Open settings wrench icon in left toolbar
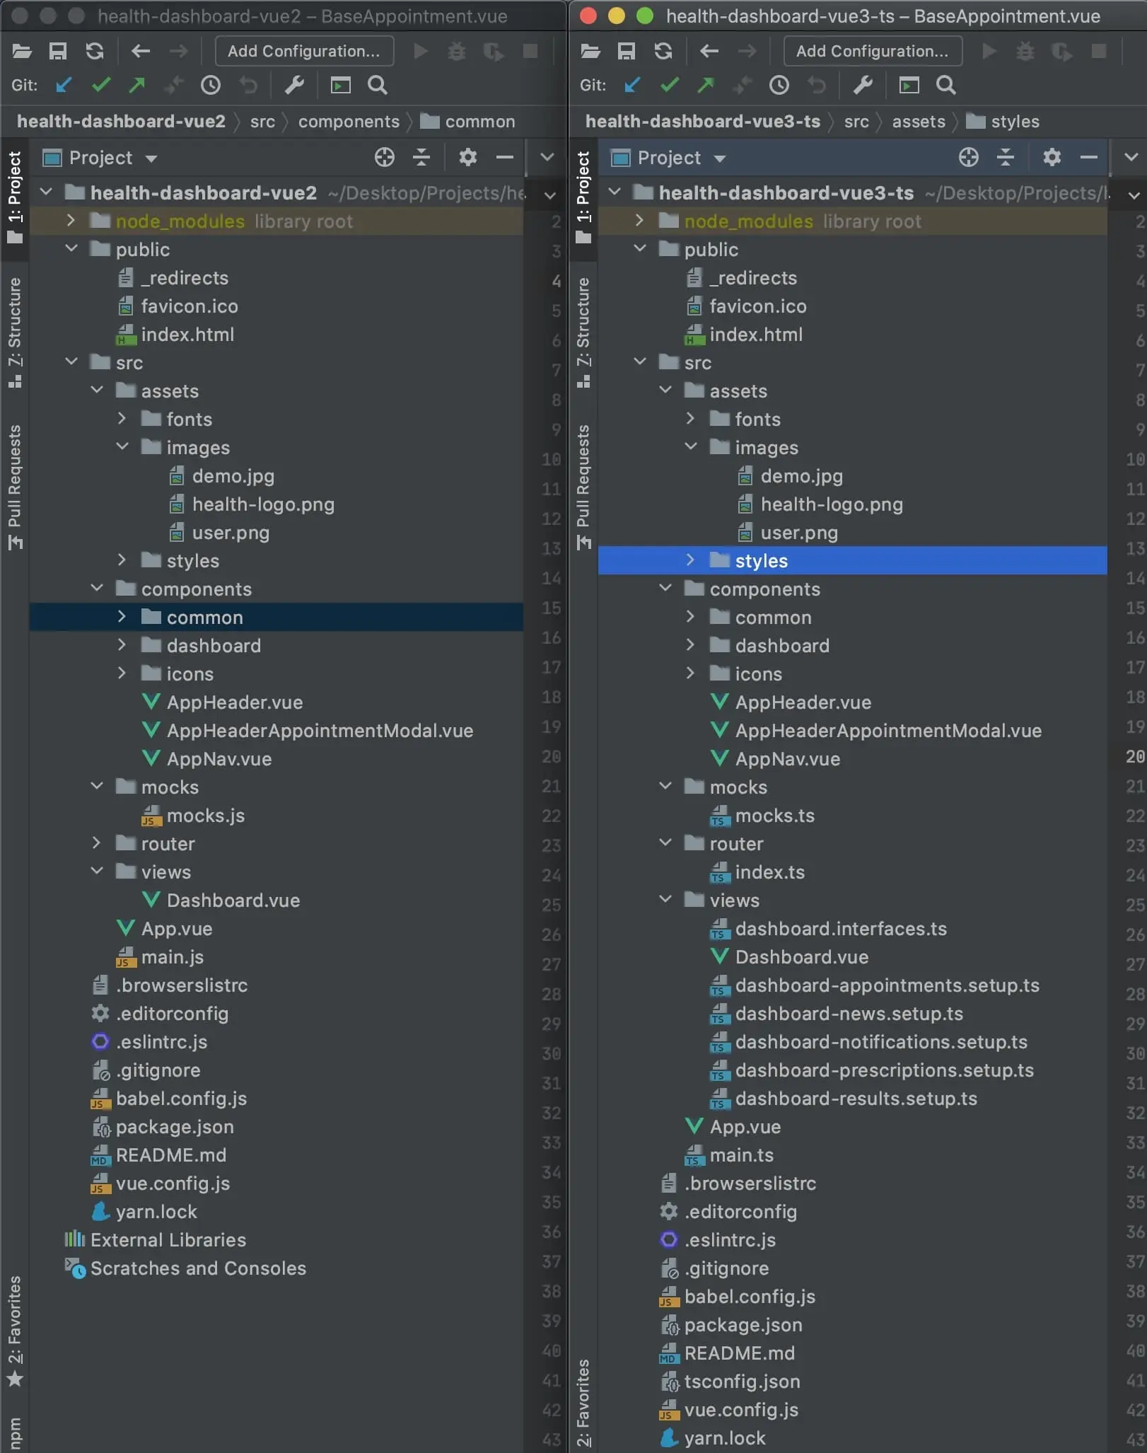 tap(294, 86)
